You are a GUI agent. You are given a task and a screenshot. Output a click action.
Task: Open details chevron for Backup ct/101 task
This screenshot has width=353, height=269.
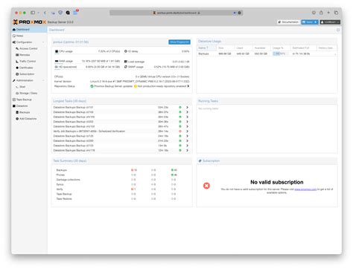click(188, 108)
